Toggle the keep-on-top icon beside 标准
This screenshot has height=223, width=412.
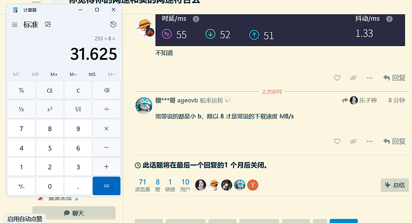[x=48, y=25]
